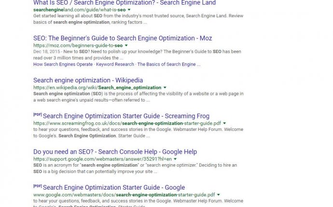Viewport: 333px width, 207px height.
Task: Open the 'Do you need an SEO?' result
Action: click(x=115, y=152)
